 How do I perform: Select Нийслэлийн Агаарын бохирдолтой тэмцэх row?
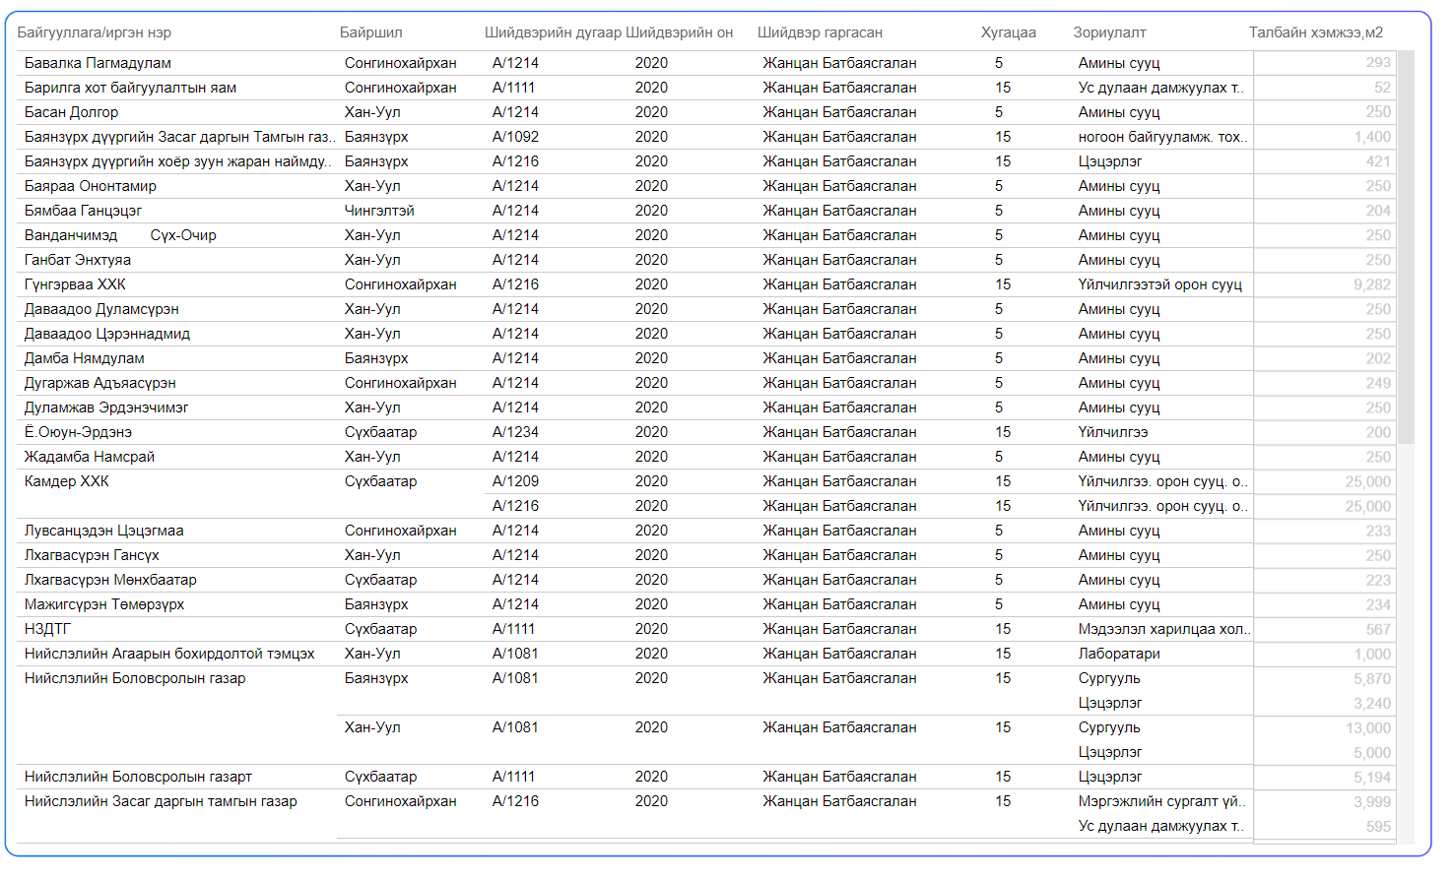[169, 654]
